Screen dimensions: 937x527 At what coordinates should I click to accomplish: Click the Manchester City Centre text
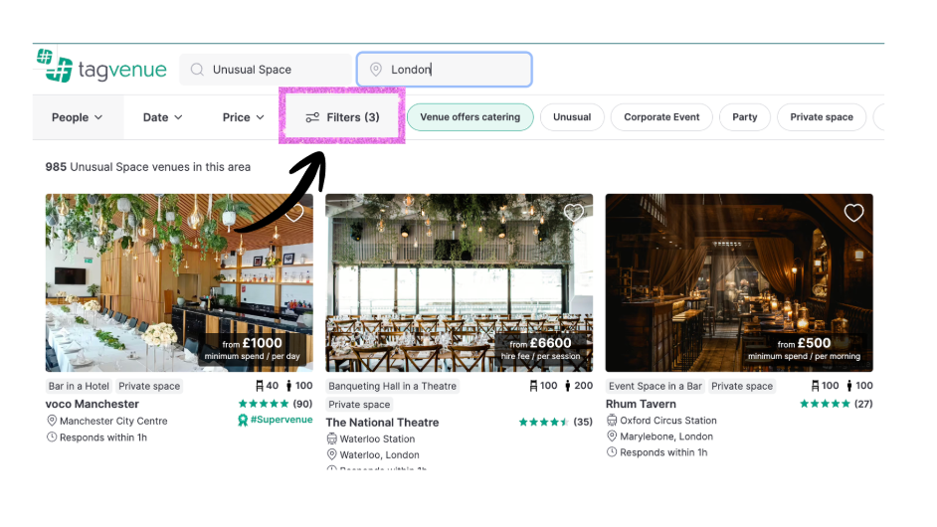click(113, 421)
